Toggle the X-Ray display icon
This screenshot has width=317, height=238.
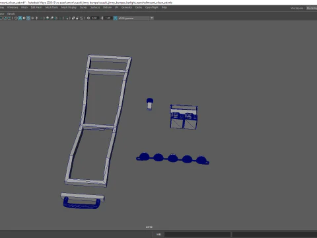click(x=73, y=18)
